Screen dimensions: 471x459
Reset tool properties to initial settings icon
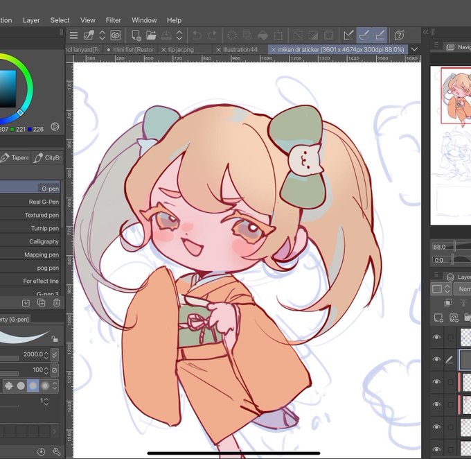click(x=41, y=451)
